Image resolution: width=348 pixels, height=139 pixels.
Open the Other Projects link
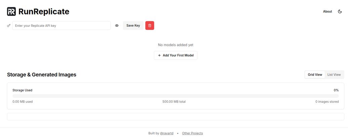(192, 133)
